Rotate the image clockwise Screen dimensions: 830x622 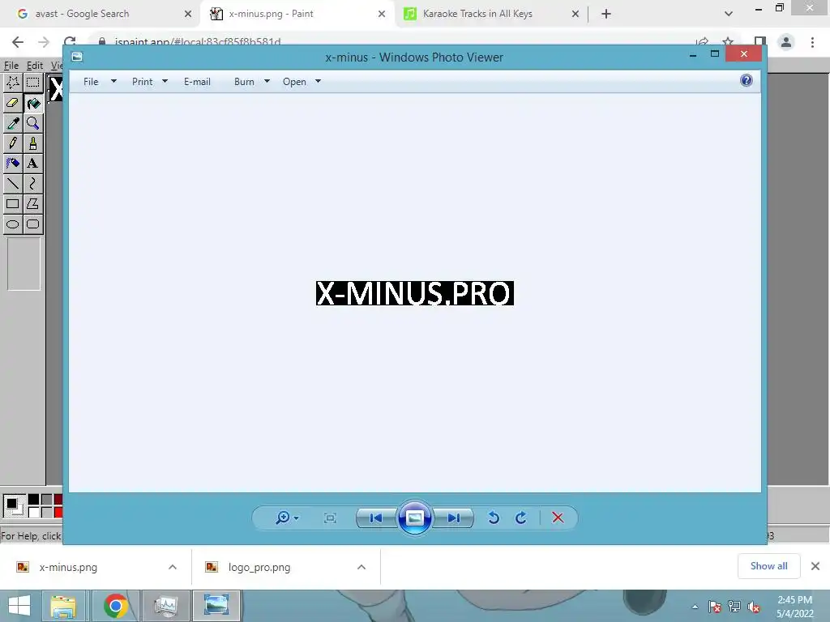point(521,518)
